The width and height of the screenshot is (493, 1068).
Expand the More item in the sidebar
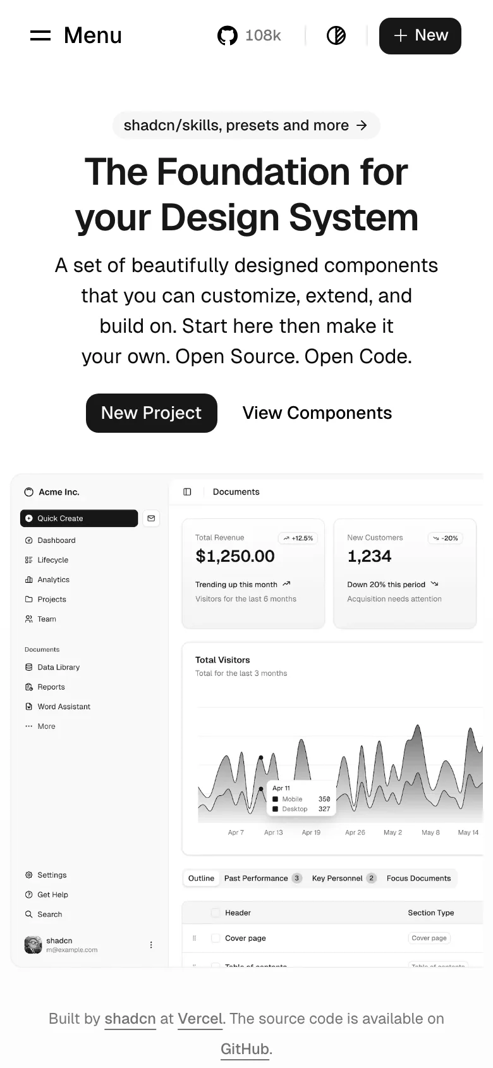(x=46, y=726)
